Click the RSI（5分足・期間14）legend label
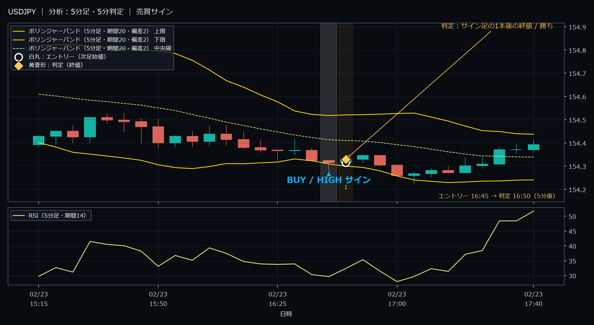Image resolution: width=594 pixels, height=325 pixels. pos(57,215)
